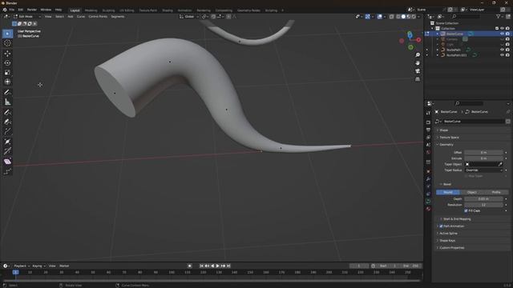Screen dimensions: 513x288
Task: Activate the Curve Pen tool
Action: tap(7, 122)
